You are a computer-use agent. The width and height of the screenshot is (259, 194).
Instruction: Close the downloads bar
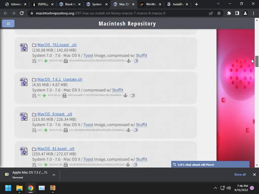[254, 175]
